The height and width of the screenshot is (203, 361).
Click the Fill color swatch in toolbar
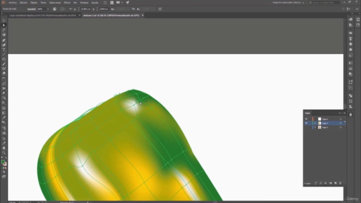pyautogui.click(x=3, y=162)
